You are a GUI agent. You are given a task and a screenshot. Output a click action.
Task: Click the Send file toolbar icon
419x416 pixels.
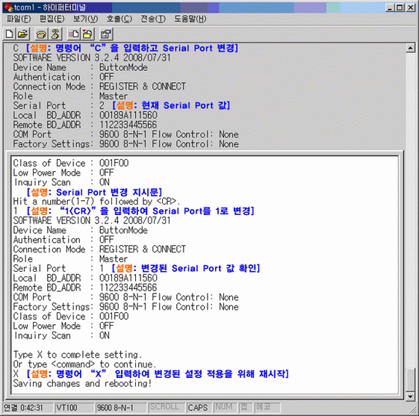73,34
